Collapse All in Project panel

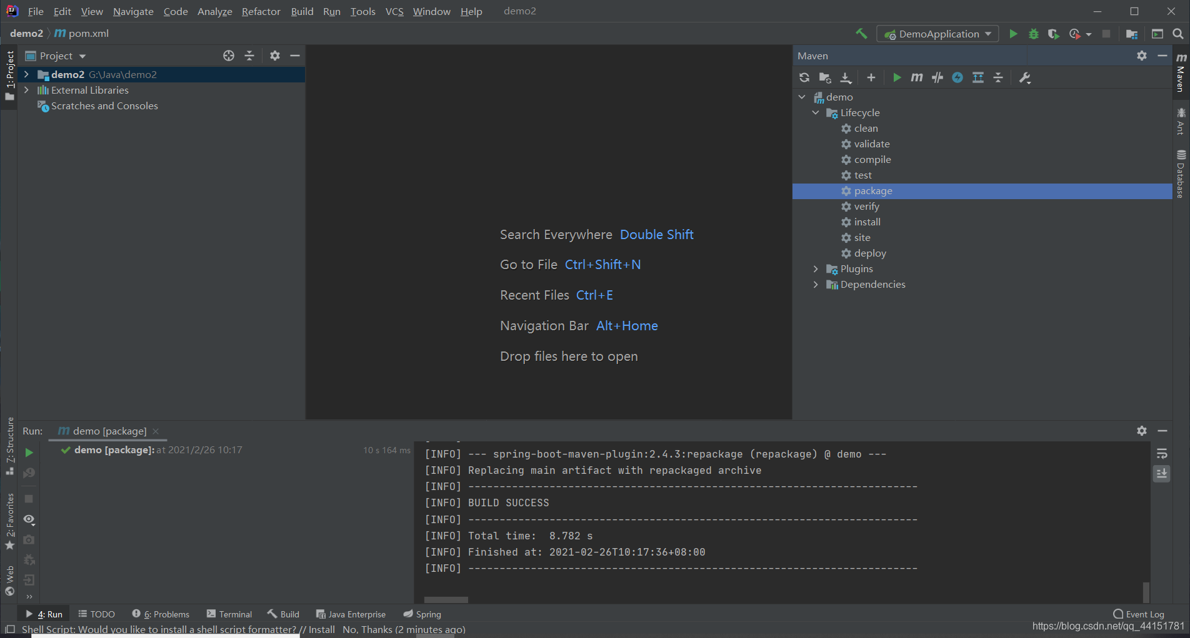click(x=249, y=56)
